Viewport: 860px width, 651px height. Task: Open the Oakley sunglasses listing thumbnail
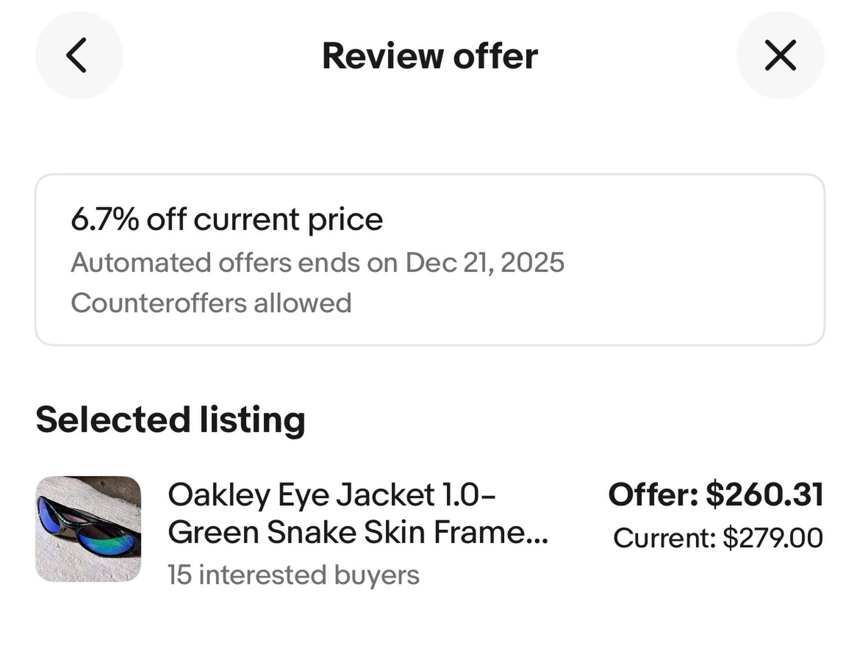point(88,529)
